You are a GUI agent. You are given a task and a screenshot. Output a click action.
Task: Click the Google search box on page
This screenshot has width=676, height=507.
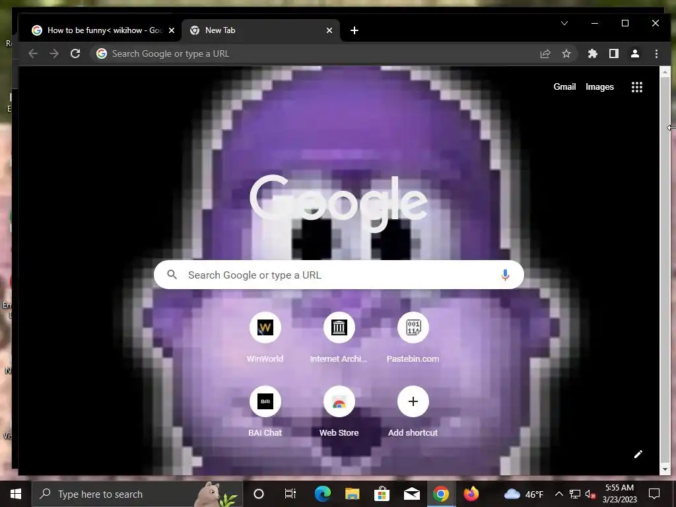click(x=339, y=275)
